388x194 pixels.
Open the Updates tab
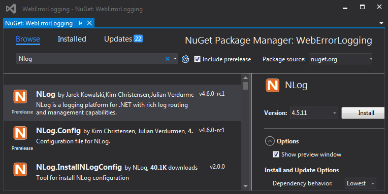(x=123, y=39)
